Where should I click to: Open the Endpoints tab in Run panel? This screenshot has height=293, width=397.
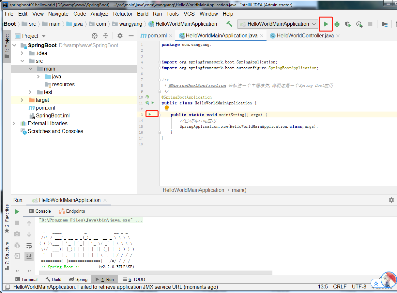[72, 211]
